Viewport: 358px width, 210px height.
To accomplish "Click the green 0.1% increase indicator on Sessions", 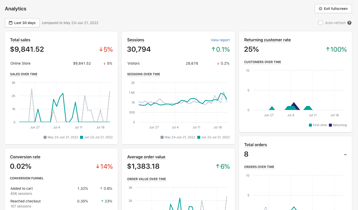I will pyautogui.click(x=221, y=49).
